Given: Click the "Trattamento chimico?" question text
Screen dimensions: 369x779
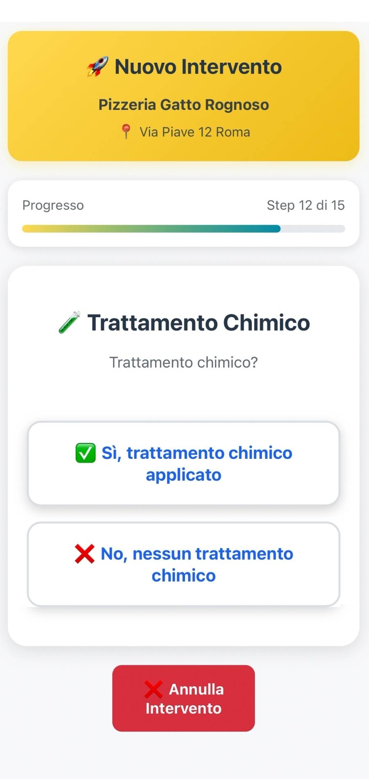Looking at the screenshot, I should point(184,362).
